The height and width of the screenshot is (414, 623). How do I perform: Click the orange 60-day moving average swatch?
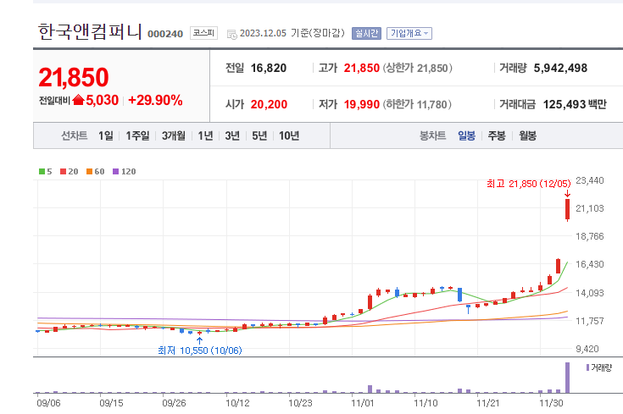(x=89, y=172)
